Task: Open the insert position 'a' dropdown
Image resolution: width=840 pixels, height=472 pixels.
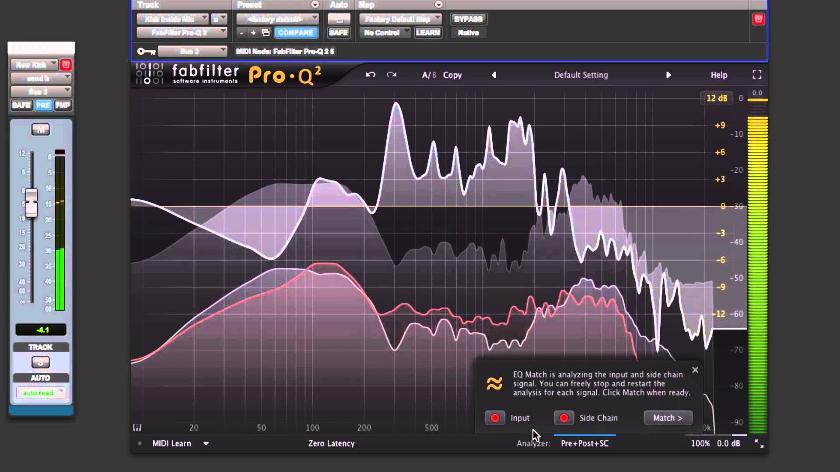Action: (219, 19)
